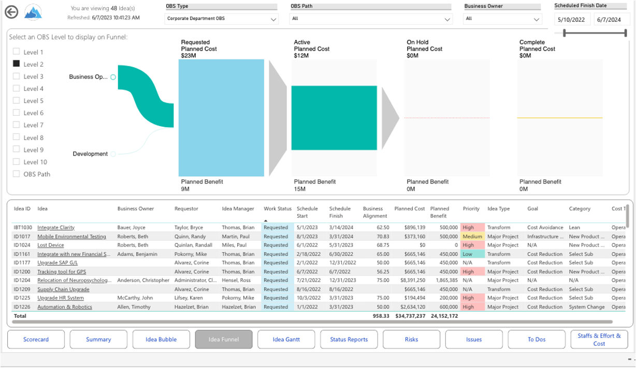Go to the Scorecard tab
Screen dimensions: 636x368
pos(36,340)
